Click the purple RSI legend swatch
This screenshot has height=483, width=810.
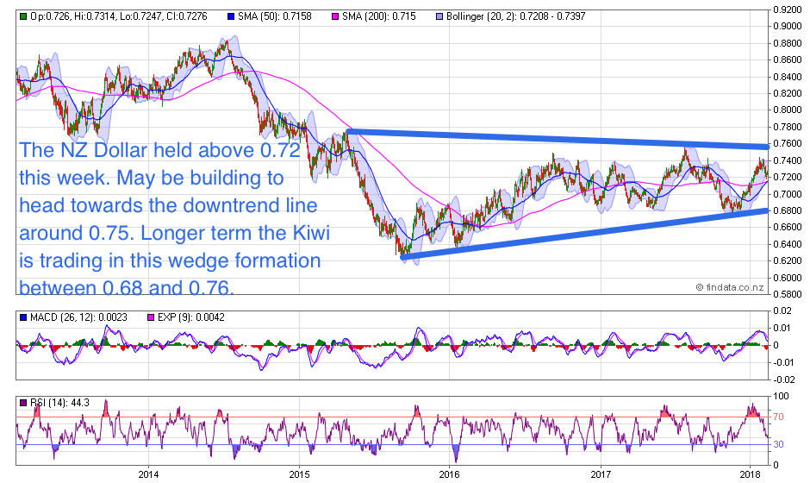click(x=22, y=403)
